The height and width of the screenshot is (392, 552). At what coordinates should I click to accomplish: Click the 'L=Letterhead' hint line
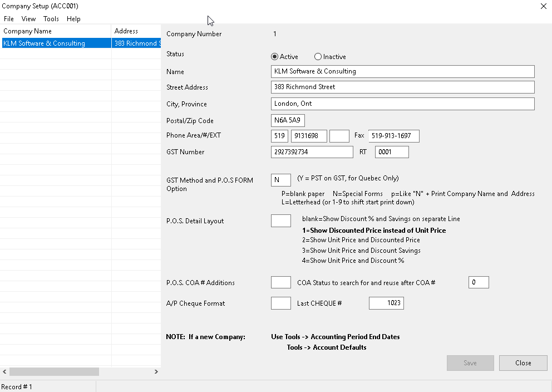[348, 202]
